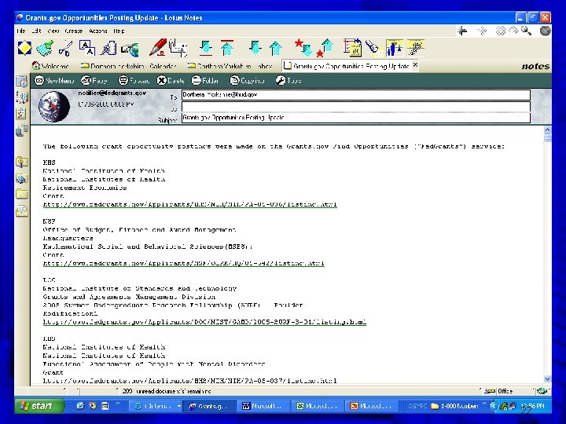Click the To address field
Screen dimensions: 566x424
point(356,95)
